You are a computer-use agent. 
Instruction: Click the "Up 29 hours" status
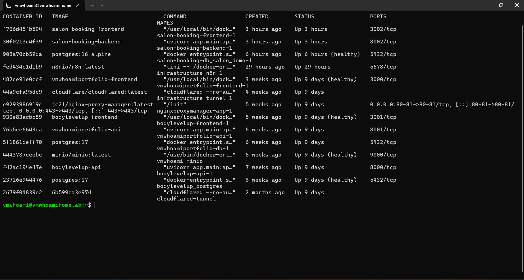[x=312, y=67]
